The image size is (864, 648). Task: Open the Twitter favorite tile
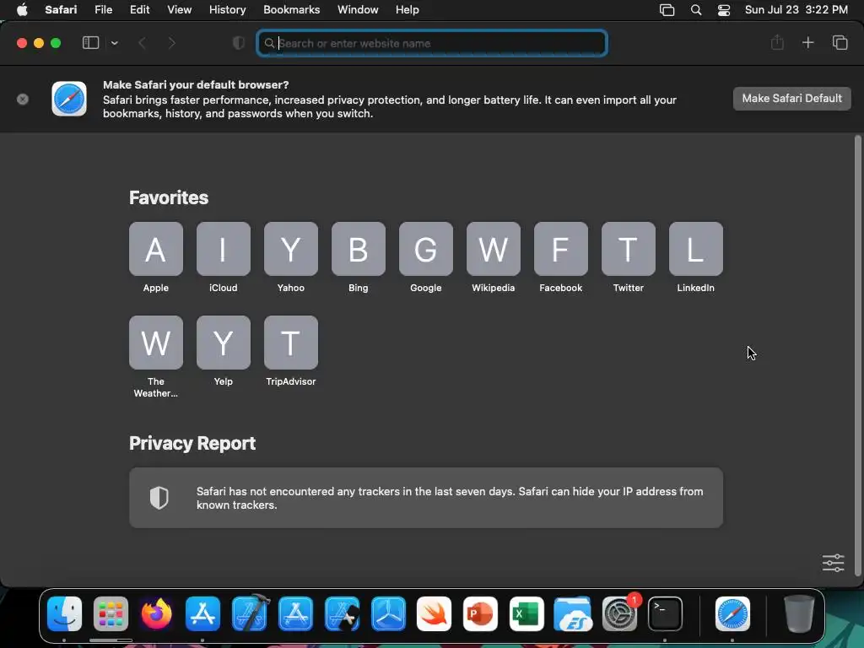click(x=628, y=249)
